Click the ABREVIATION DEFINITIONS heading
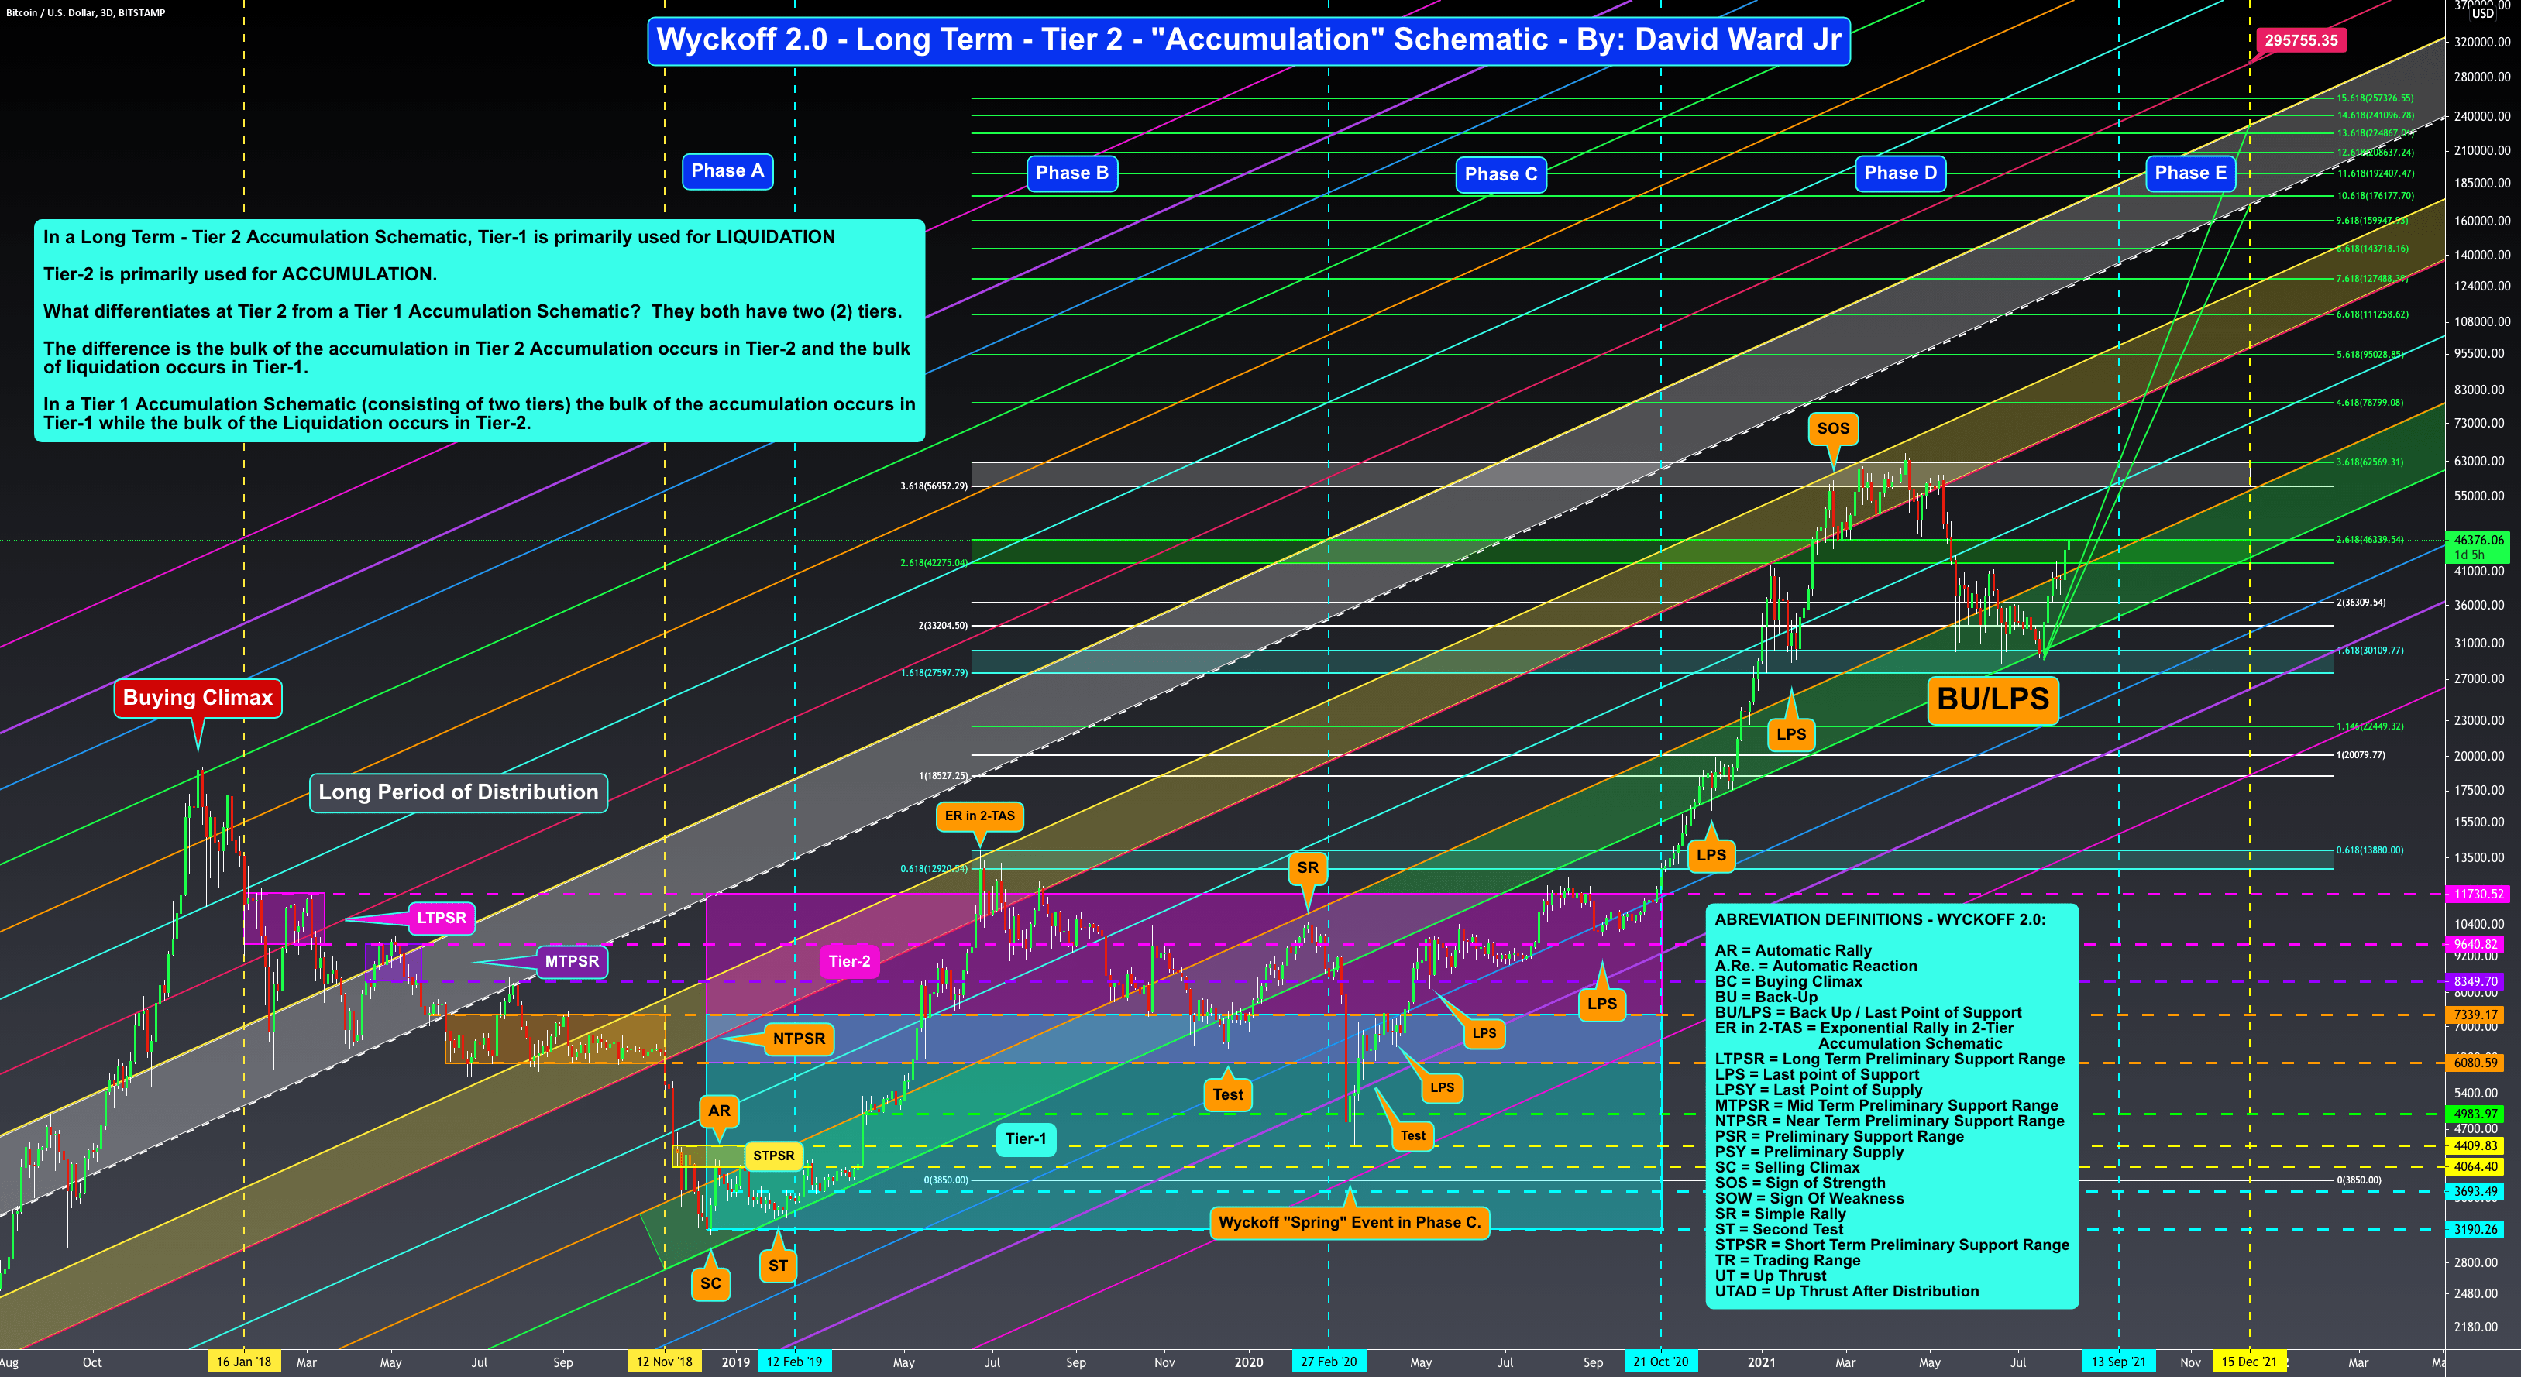 coord(1880,919)
